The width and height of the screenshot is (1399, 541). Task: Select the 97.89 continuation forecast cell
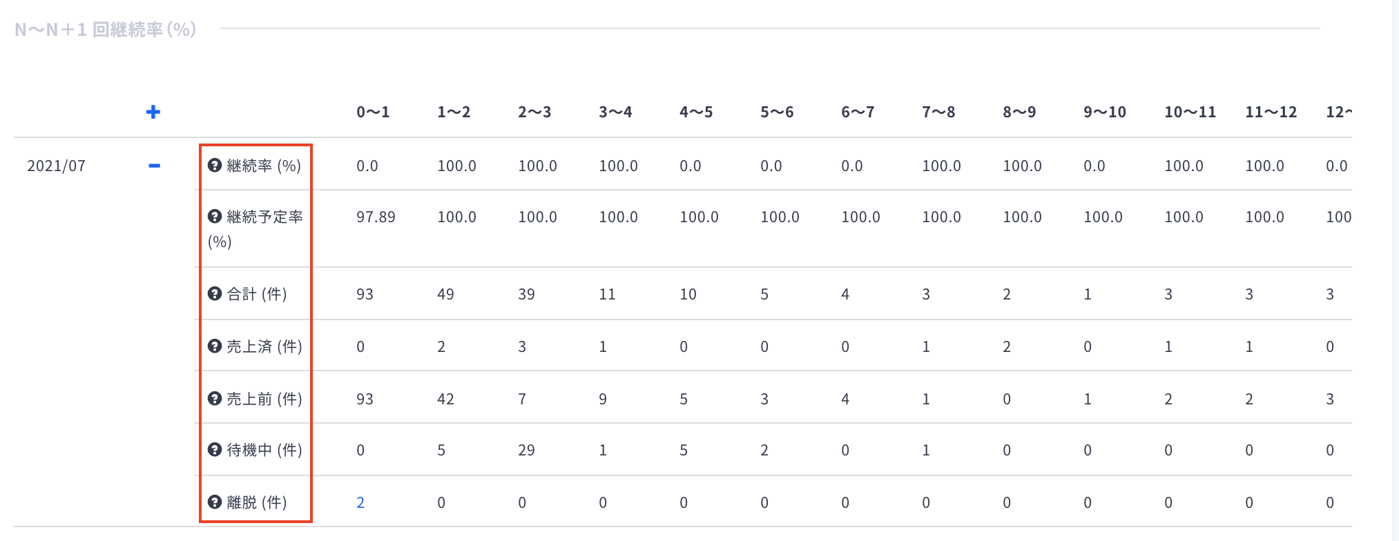(376, 217)
